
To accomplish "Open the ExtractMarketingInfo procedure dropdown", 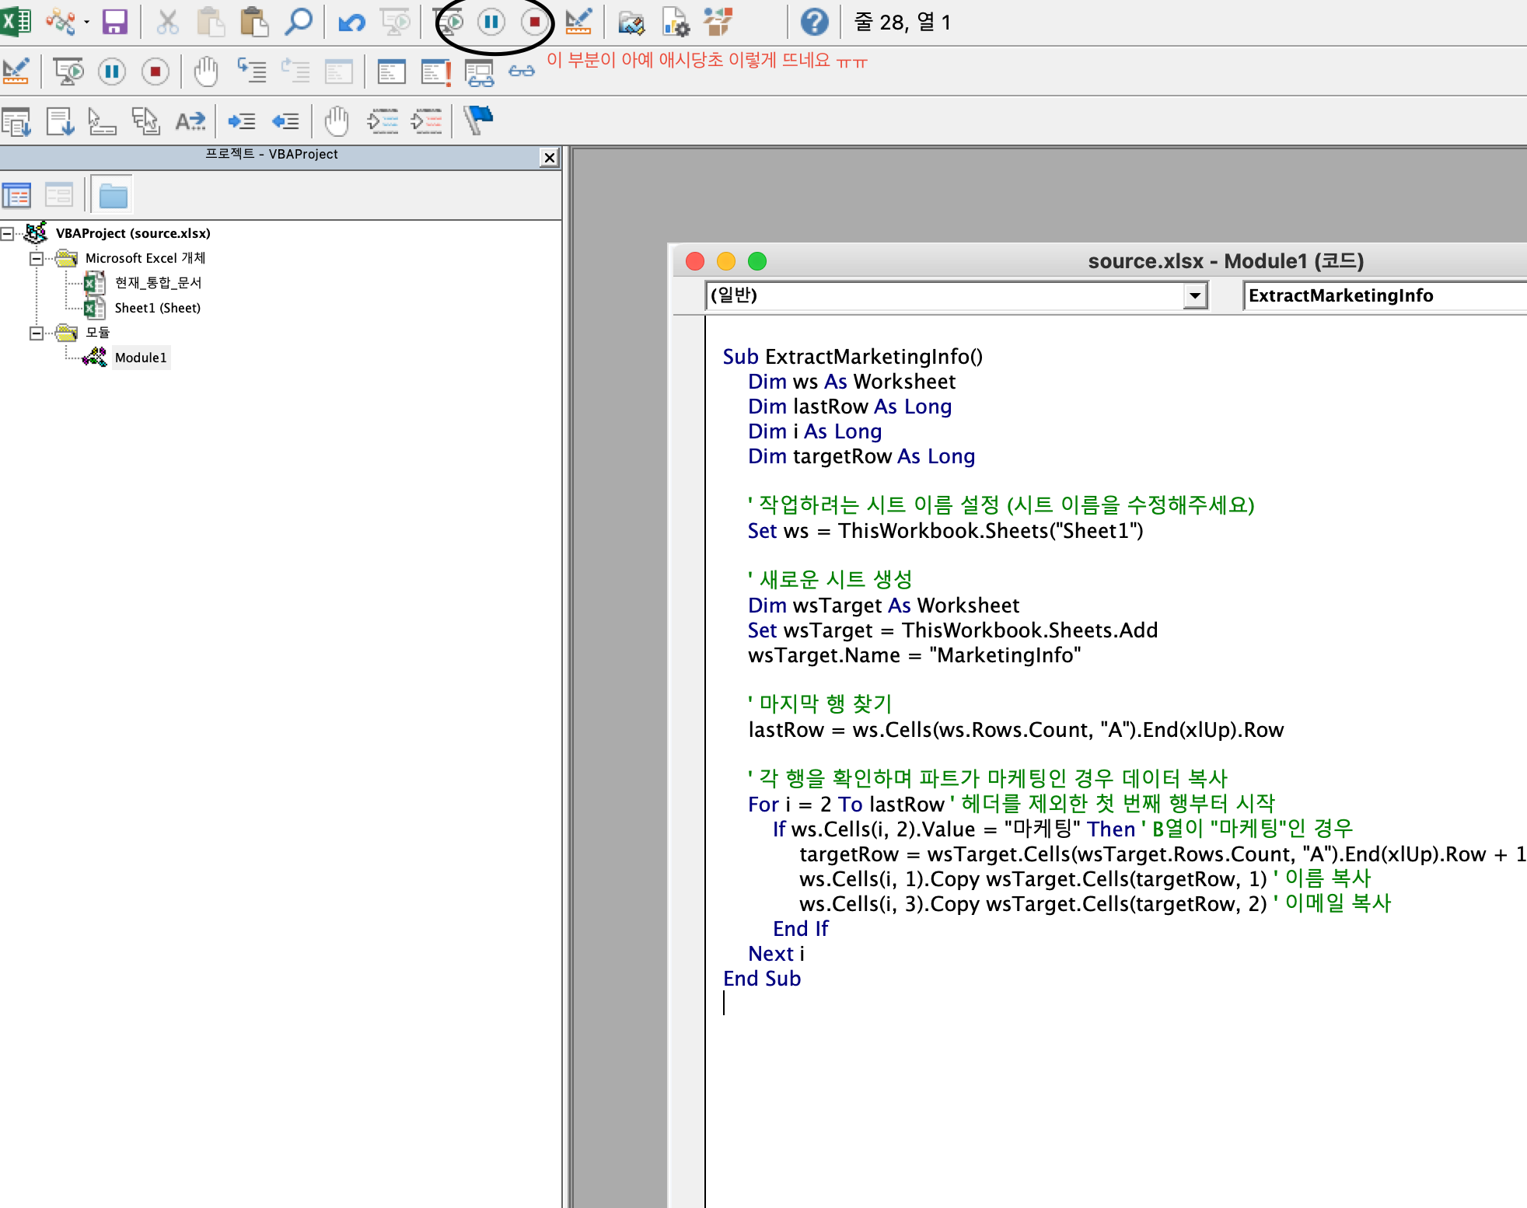I will click(1385, 295).
